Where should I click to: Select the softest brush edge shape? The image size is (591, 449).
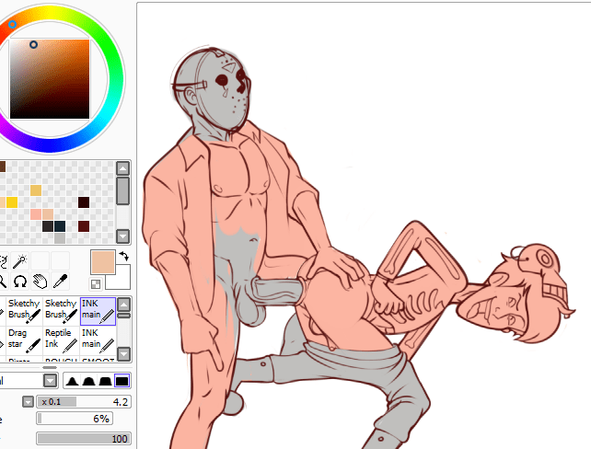tap(74, 381)
